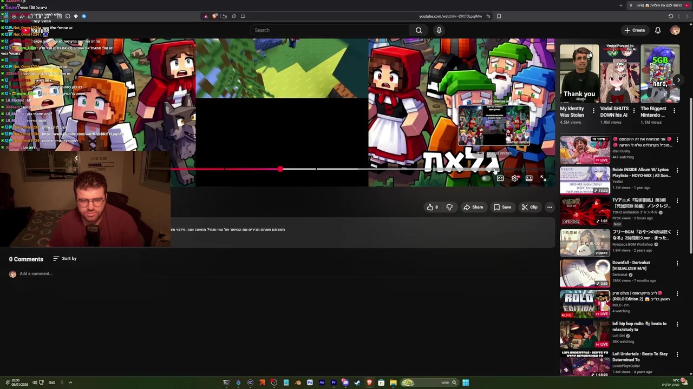Click the YouTube search magnifier button
The height and width of the screenshot is (389, 693).
(x=419, y=30)
